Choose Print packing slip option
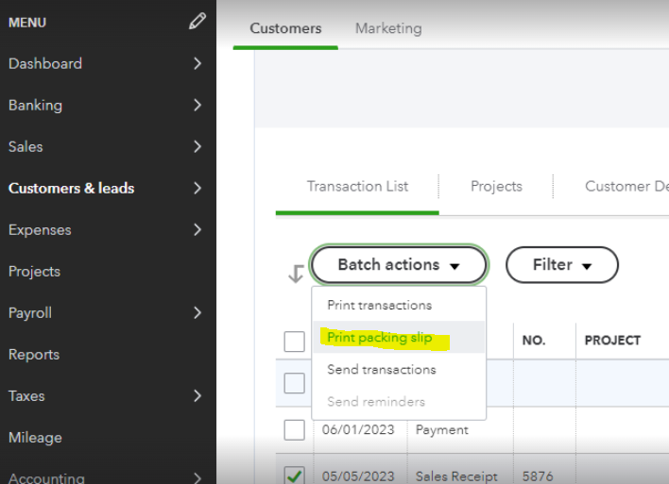The height and width of the screenshot is (484, 669). (380, 338)
